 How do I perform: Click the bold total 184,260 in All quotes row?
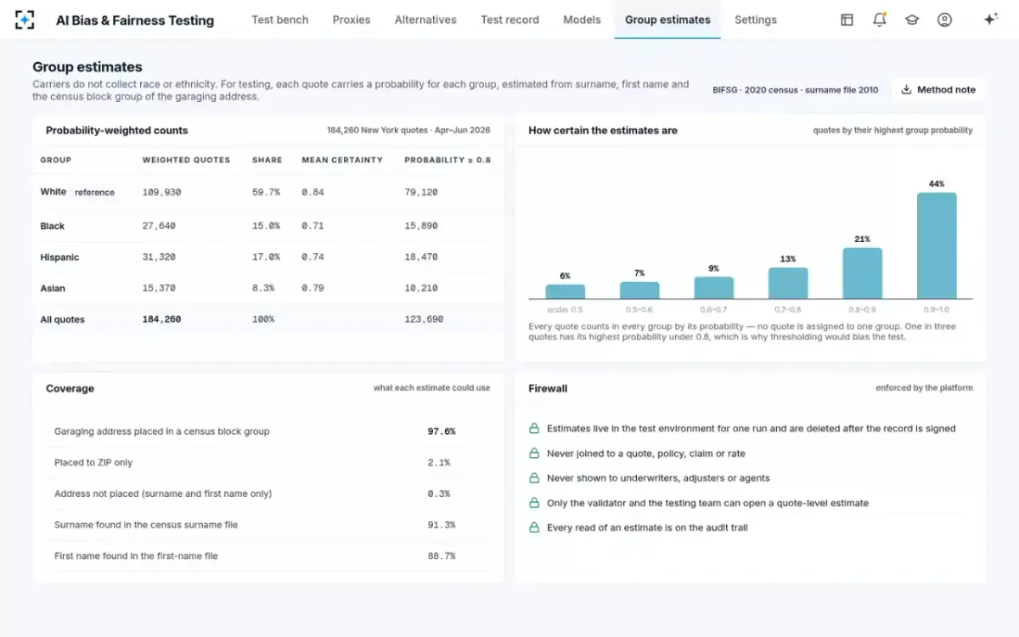click(x=161, y=319)
